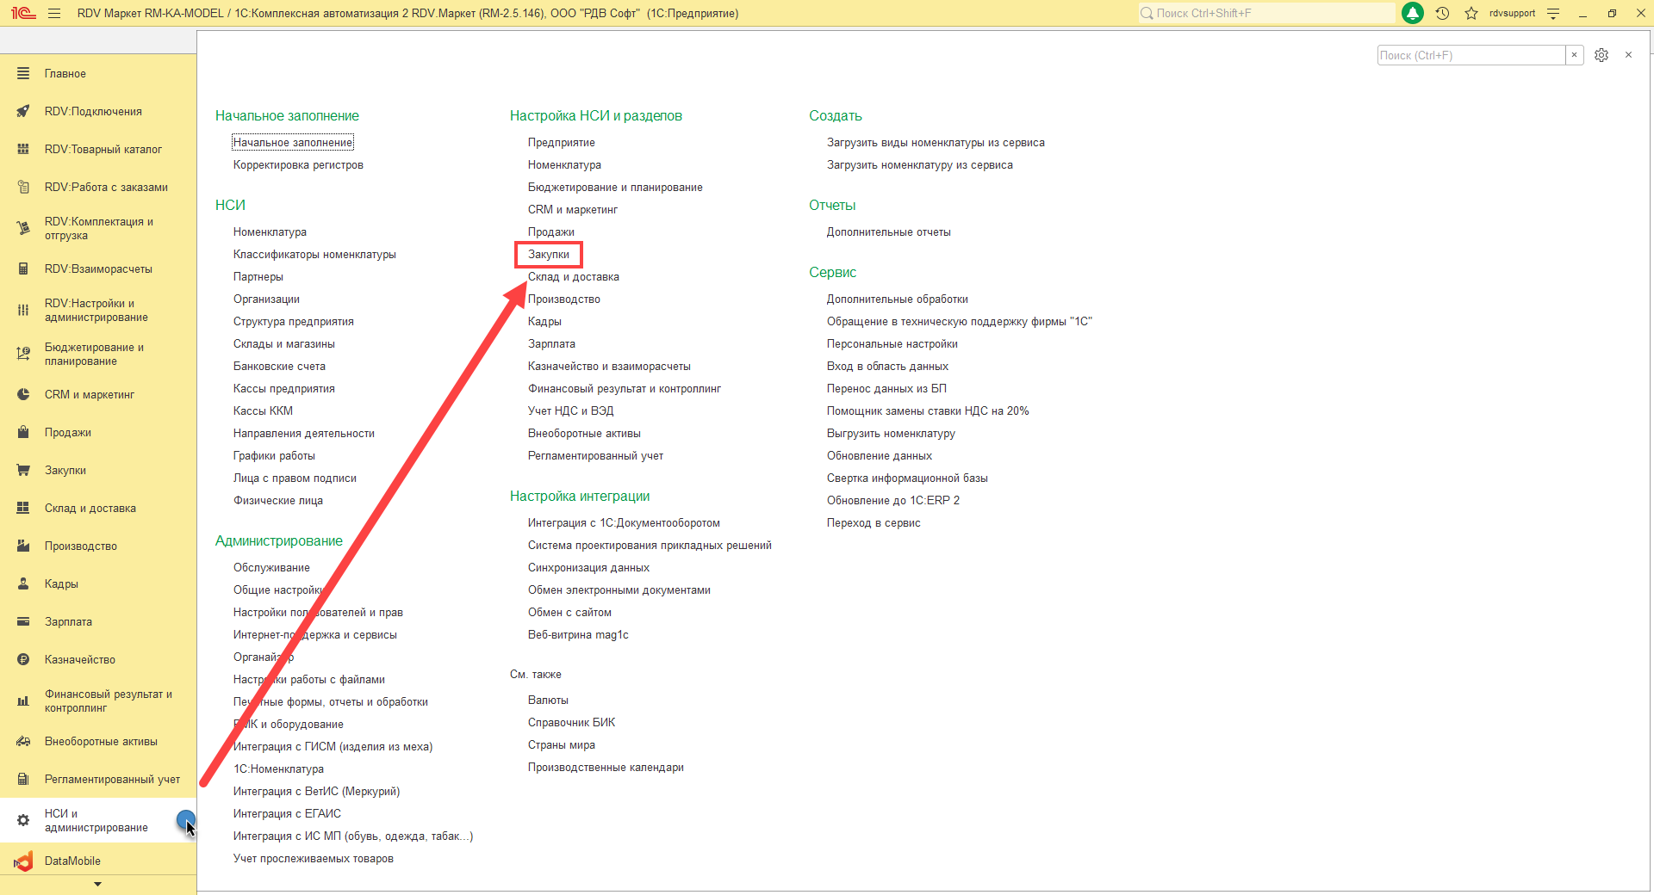Focus the global search Ctrl+Shift+F field
The image size is (1654, 895).
(x=1267, y=13)
